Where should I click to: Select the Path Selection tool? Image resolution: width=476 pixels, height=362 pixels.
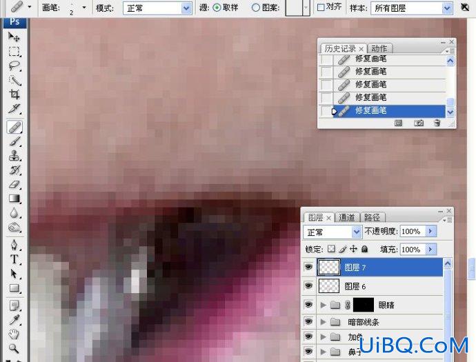coord(14,274)
